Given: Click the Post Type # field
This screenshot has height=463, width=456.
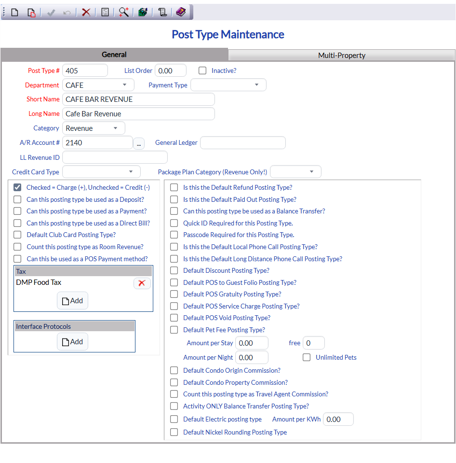Looking at the screenshot, I should [85, 70].
